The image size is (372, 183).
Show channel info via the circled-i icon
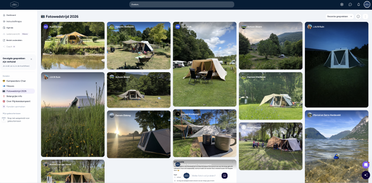(358, 16)
